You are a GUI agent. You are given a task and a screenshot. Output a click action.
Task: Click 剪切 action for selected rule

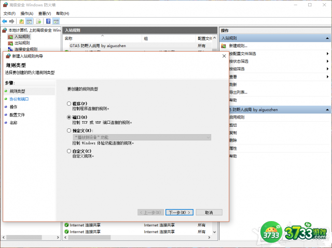[233, 125]
